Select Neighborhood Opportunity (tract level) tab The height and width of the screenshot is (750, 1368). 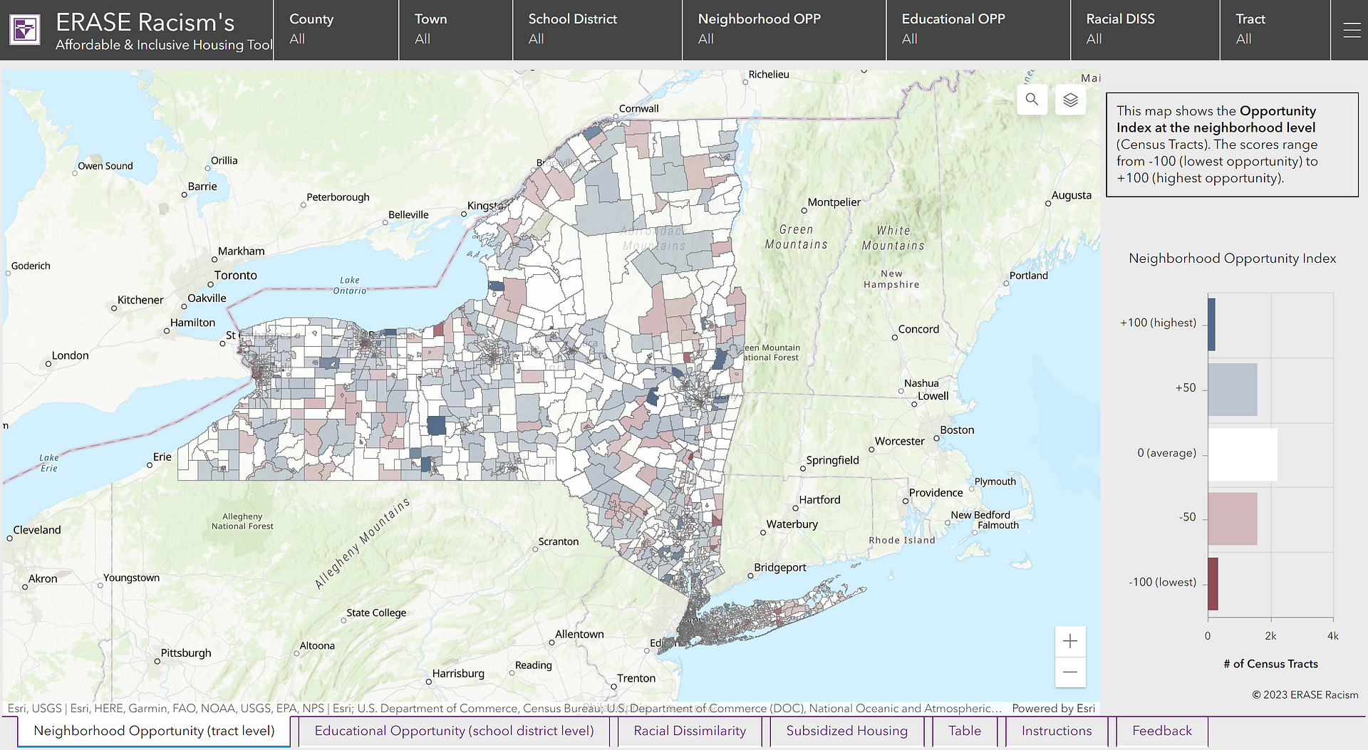click(154, 731)
